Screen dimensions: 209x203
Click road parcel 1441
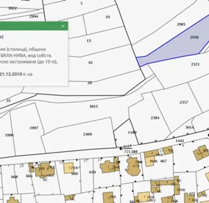[180, 141]
